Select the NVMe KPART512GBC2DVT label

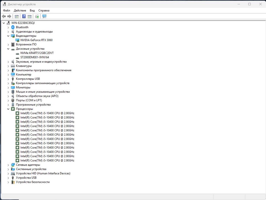point(37,53)
